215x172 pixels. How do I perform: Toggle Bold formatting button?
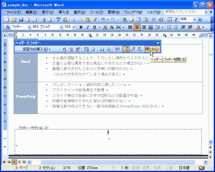(81, 27)
